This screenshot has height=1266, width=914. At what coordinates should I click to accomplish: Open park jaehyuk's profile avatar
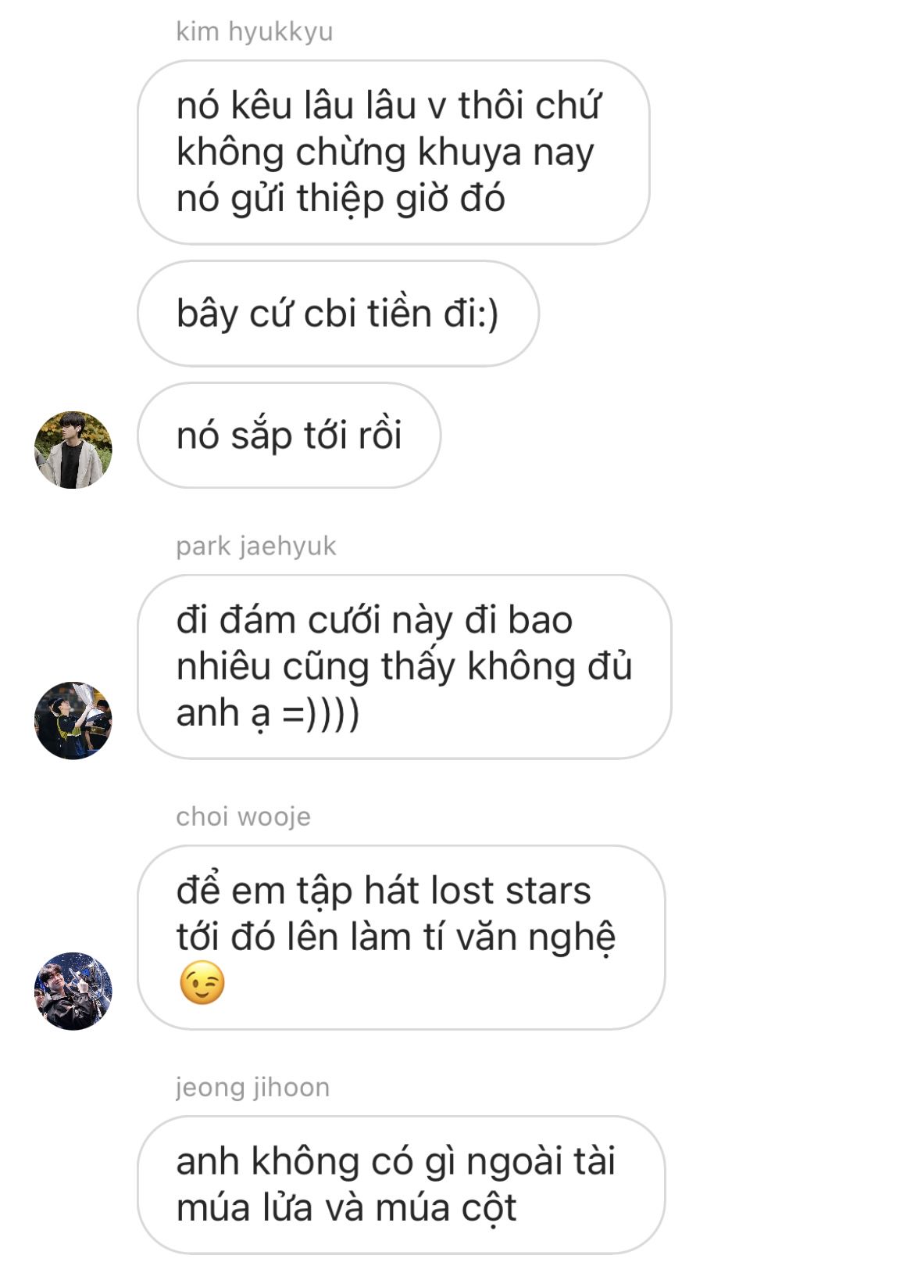coord(73,720)
